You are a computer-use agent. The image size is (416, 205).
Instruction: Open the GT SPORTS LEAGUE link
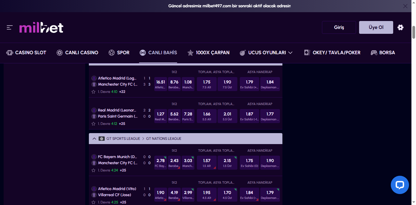(123, 139)
